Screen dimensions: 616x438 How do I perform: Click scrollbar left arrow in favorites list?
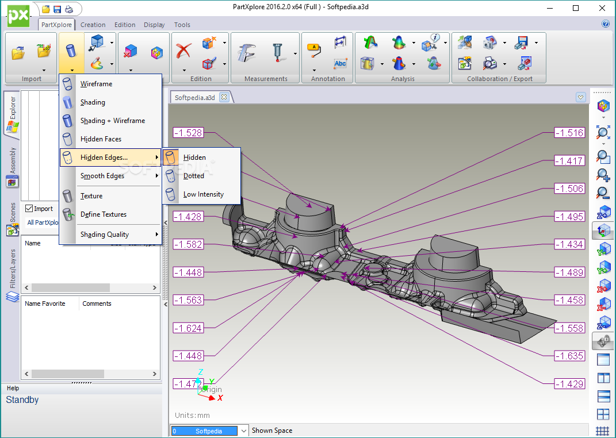[x=26, y=374]
